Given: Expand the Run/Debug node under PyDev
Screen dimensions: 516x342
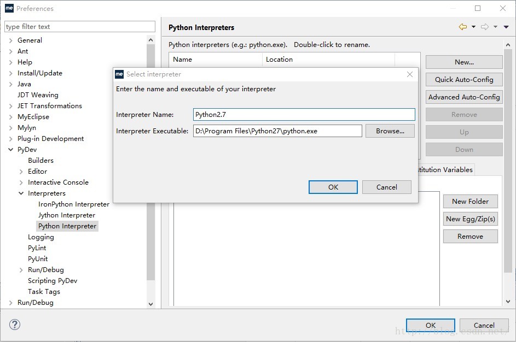Looking at the screenshot, I should tap(21, 270).
